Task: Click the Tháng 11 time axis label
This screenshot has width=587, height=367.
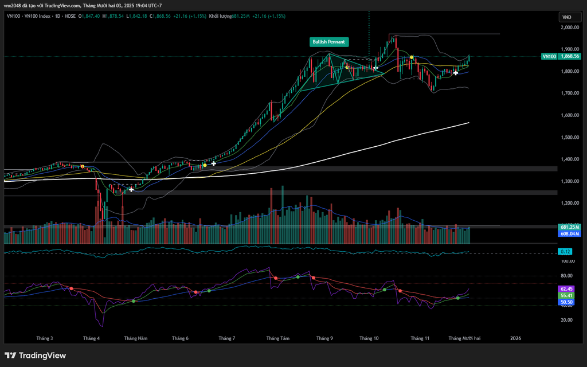Action: tap(420, 338)
